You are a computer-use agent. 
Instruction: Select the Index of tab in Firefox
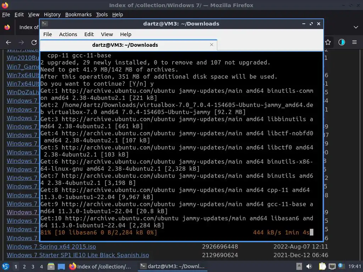tap(29, 27)
